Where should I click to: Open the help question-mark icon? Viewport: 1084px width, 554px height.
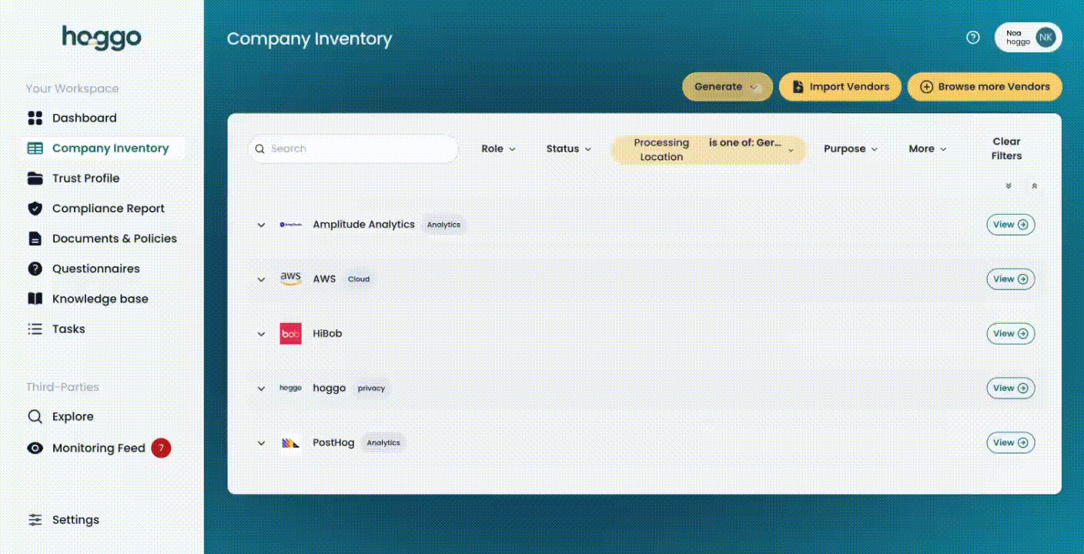pyautogui.click(x=973, y=38)
